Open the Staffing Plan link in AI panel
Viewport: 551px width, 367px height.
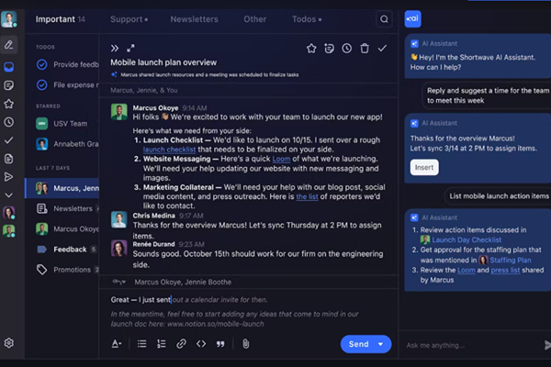[511, 261]
